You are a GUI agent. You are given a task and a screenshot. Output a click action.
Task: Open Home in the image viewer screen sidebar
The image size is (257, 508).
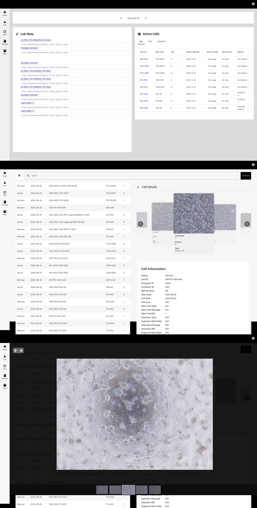pyautogui.click(x=5, y=348)
